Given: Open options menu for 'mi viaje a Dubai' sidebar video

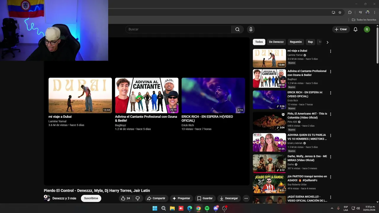Looking at the screenshot, I should coord(330,51).
